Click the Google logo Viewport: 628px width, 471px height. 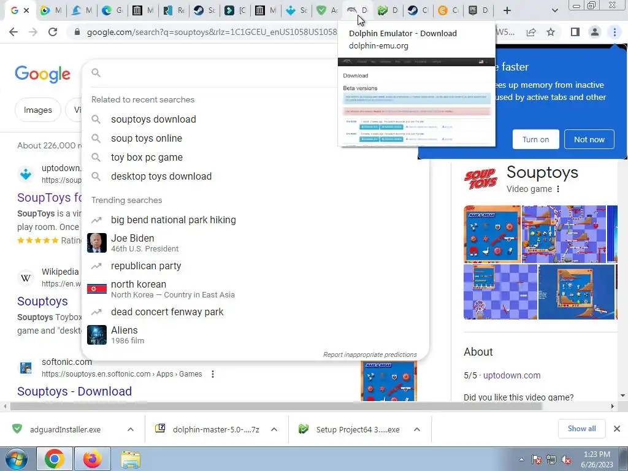[42, 74]
